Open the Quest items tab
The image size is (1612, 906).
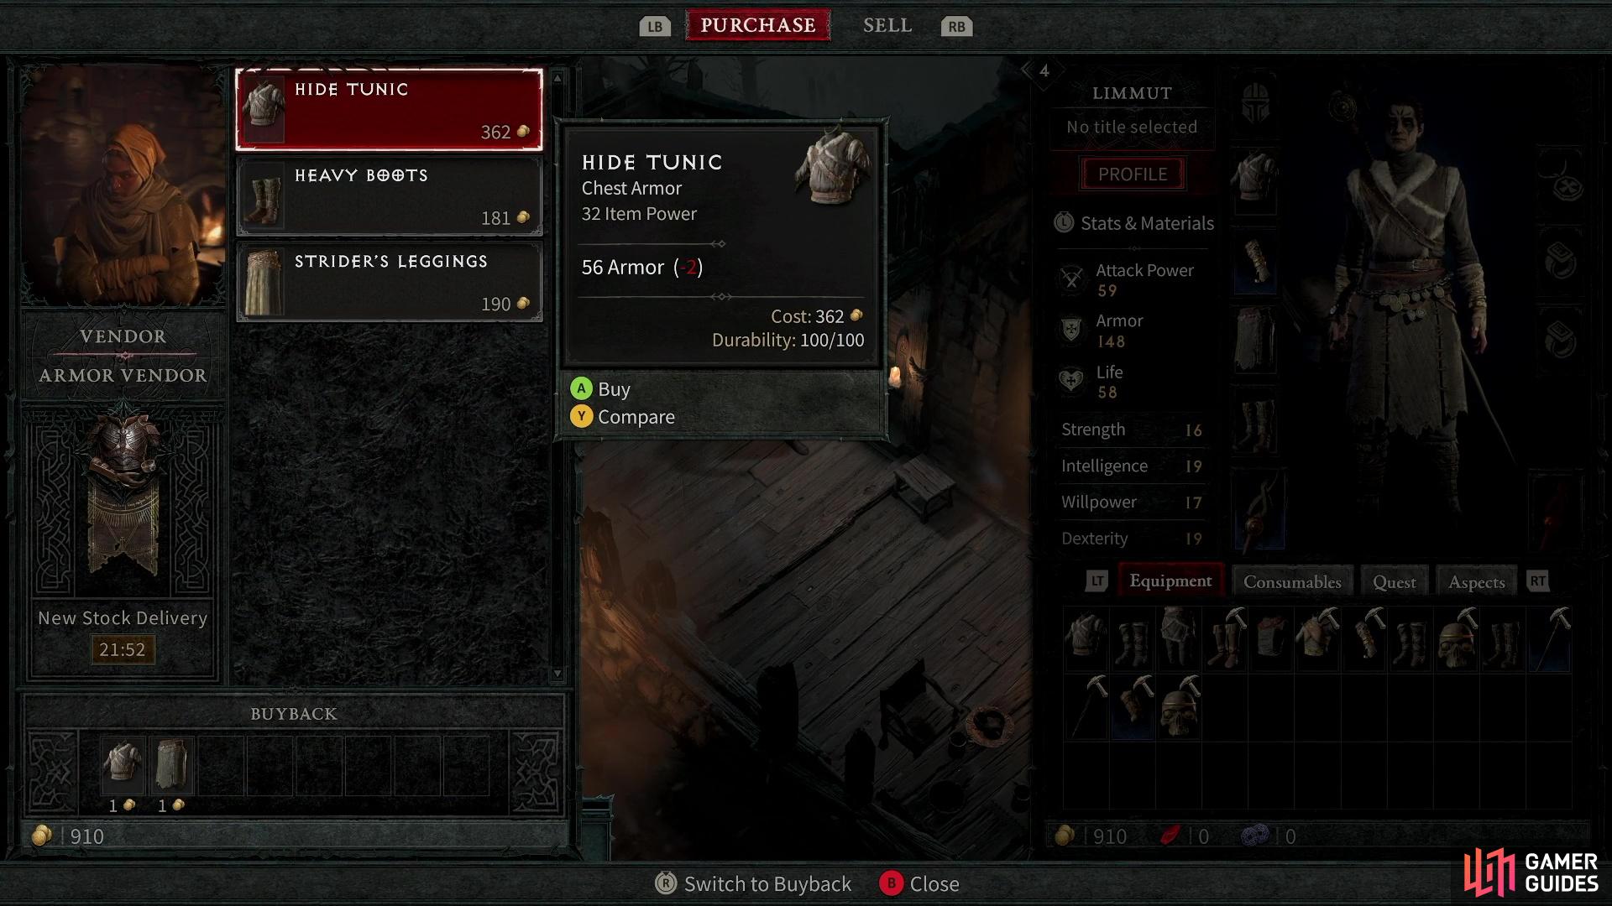tap(1394, 581)
